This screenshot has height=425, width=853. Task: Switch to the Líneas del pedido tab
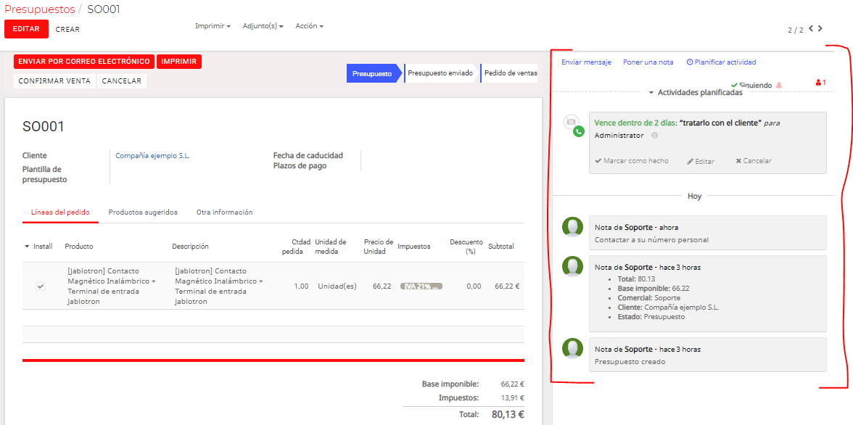(x=60, y=212)
